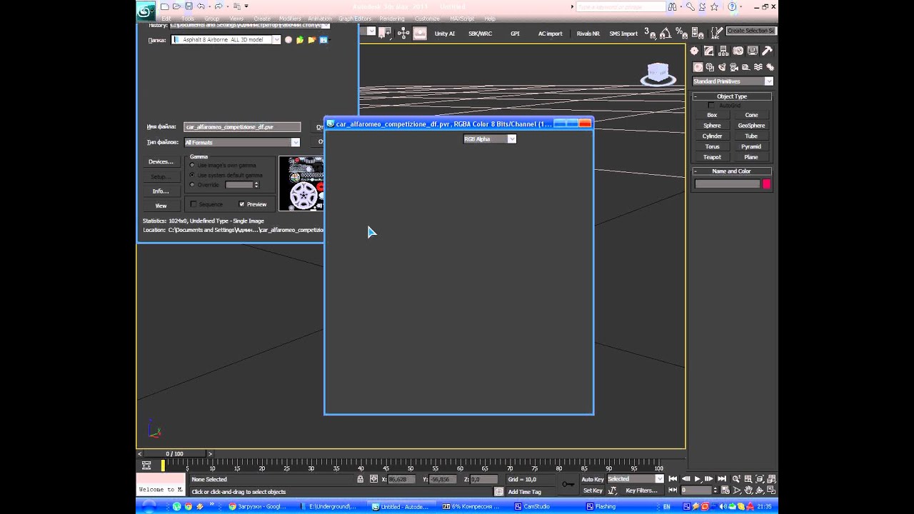
Task: Toggle the Set Key mode
Action: pos(593,490)
